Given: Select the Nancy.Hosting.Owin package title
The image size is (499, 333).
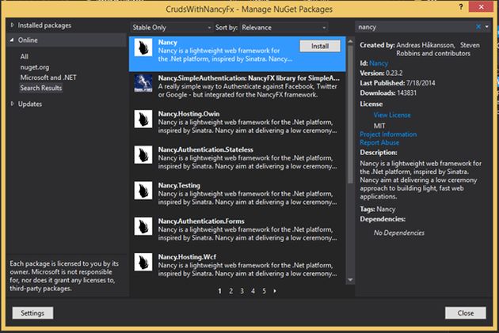Looking at the screenshot, I should [x=189, y=114].
